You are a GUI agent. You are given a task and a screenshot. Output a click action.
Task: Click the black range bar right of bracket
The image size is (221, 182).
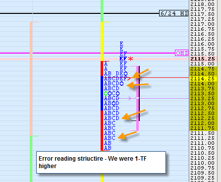[x=139, y=93]
